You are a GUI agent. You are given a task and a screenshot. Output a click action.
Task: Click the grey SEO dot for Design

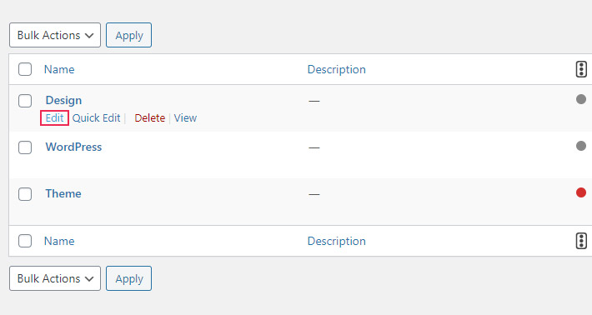point(581,99)
